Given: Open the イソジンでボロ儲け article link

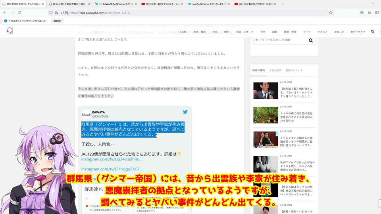Looking at the screenshot, I should pyautogui.click(x=296, y=141).
